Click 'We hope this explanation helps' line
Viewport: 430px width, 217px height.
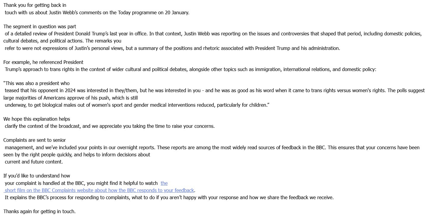(37, 119)
